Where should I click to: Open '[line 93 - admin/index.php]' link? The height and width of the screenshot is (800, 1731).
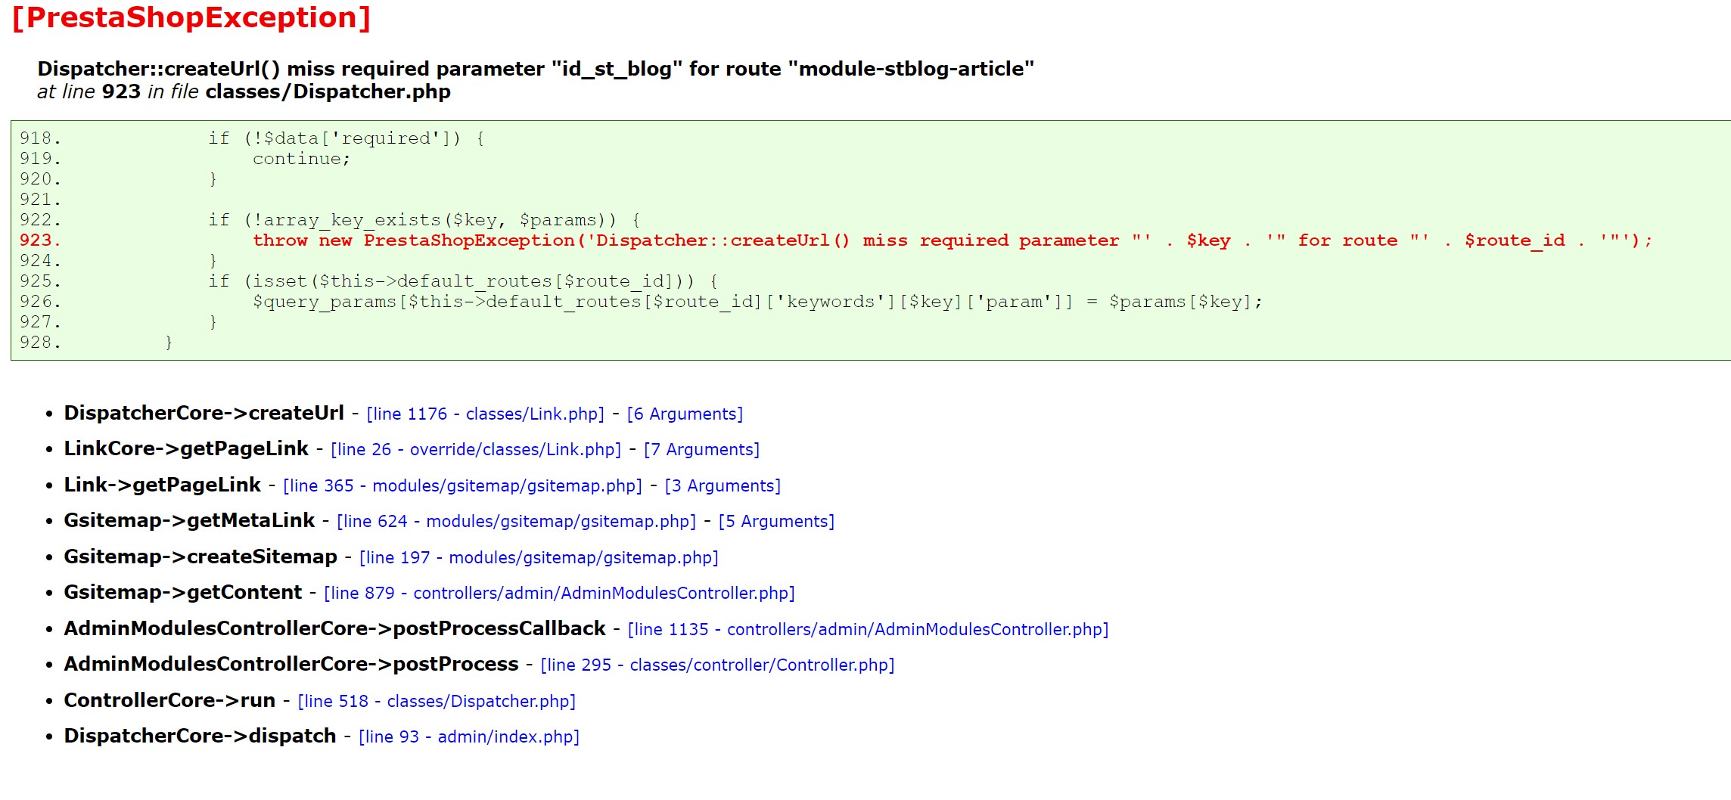tap(469, 736)
